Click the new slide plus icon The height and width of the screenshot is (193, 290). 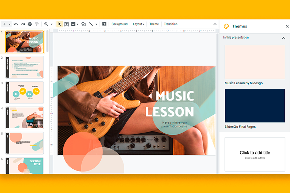click(x=4, y=24)
